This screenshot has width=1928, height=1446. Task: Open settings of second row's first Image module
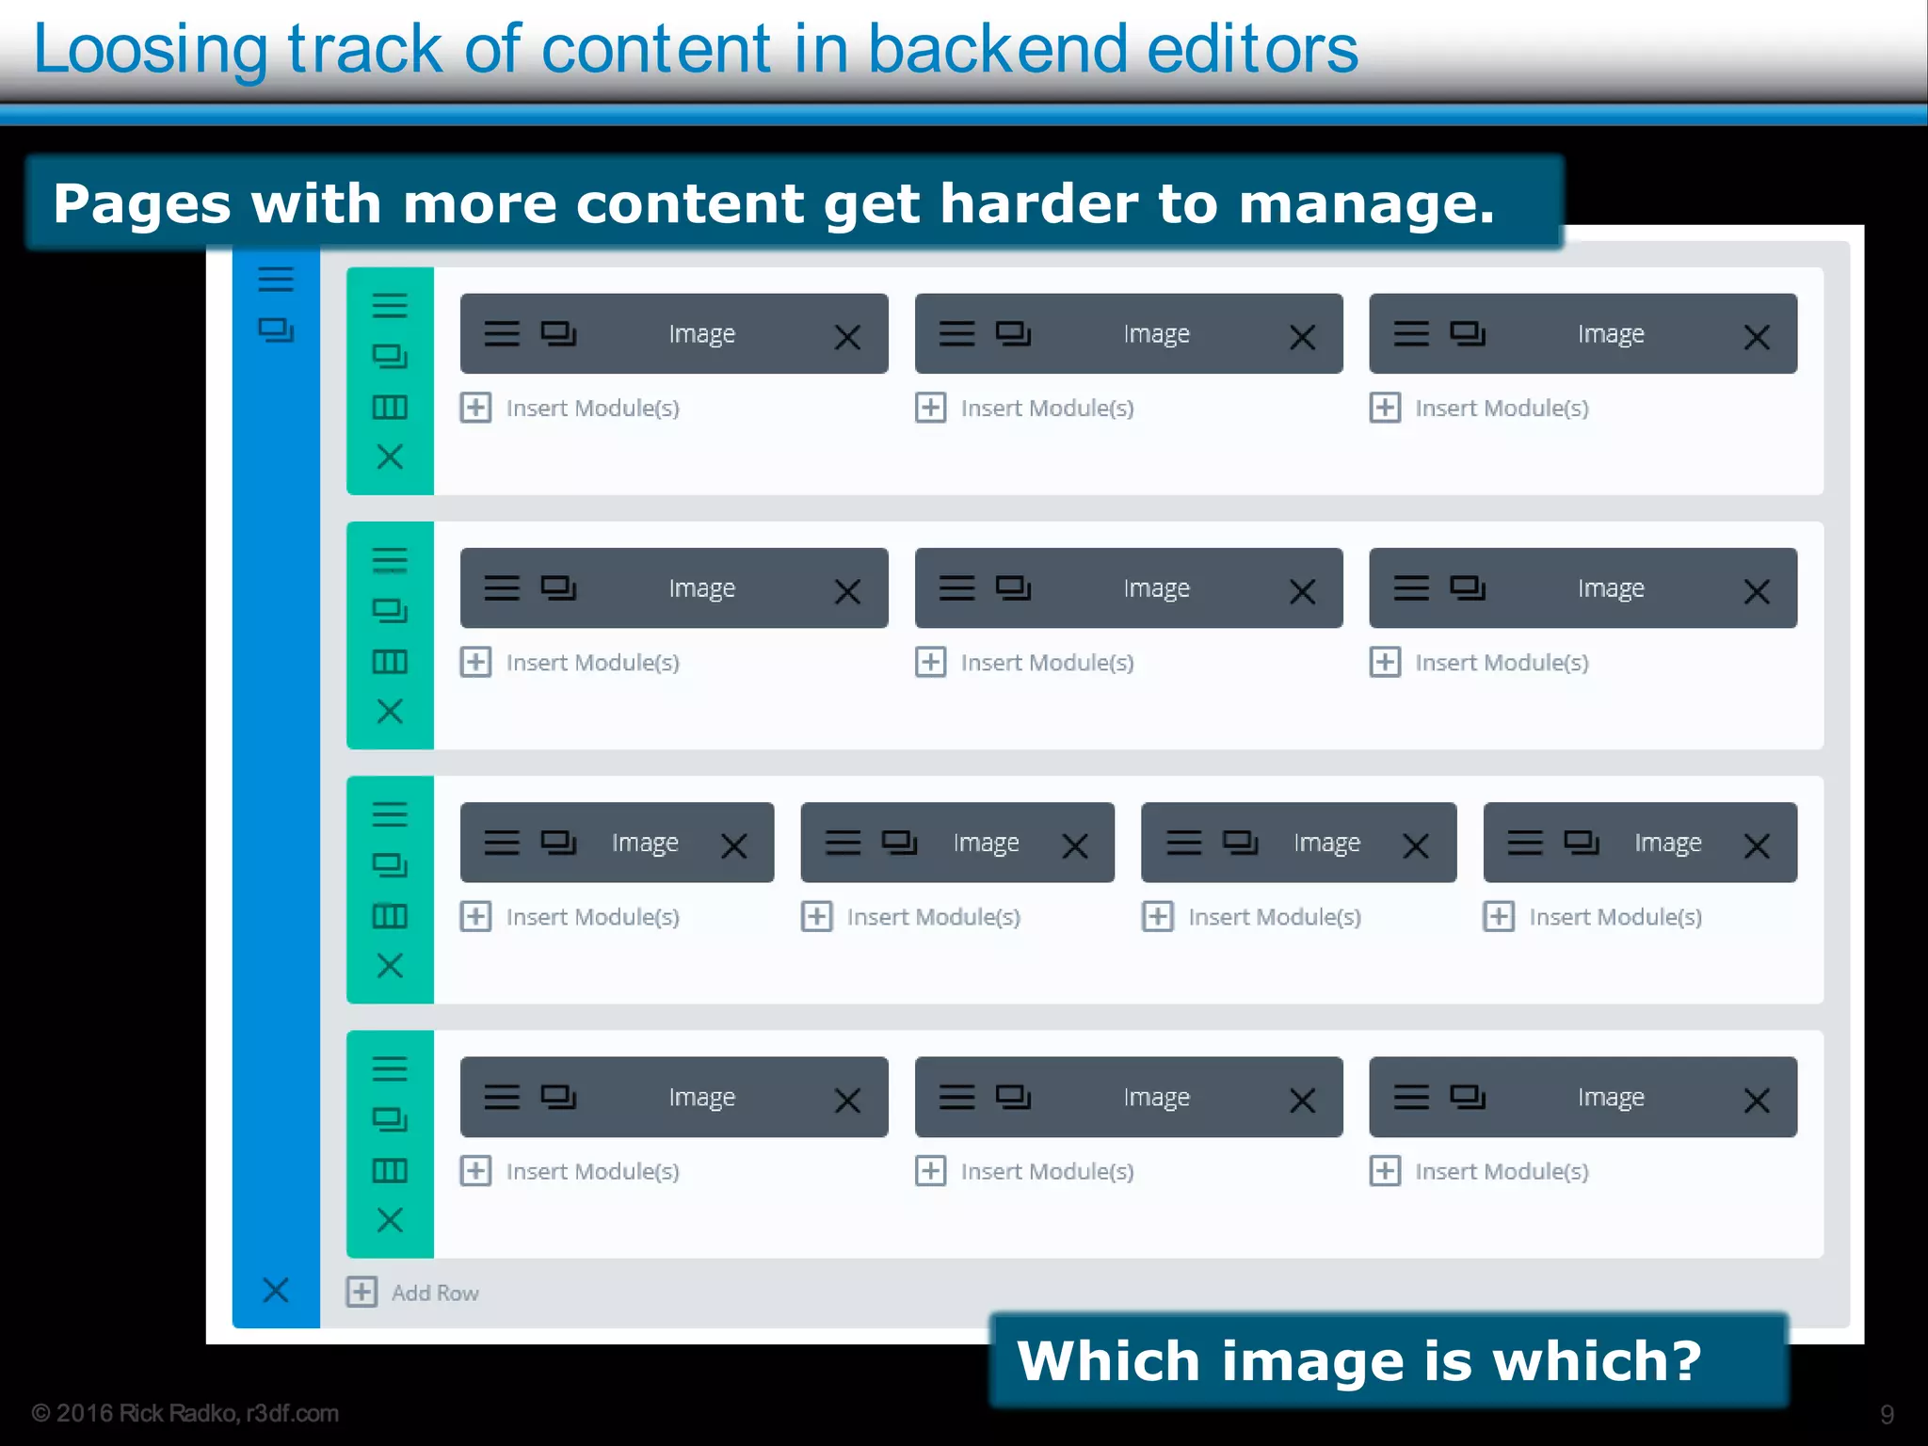coord(502,587)
